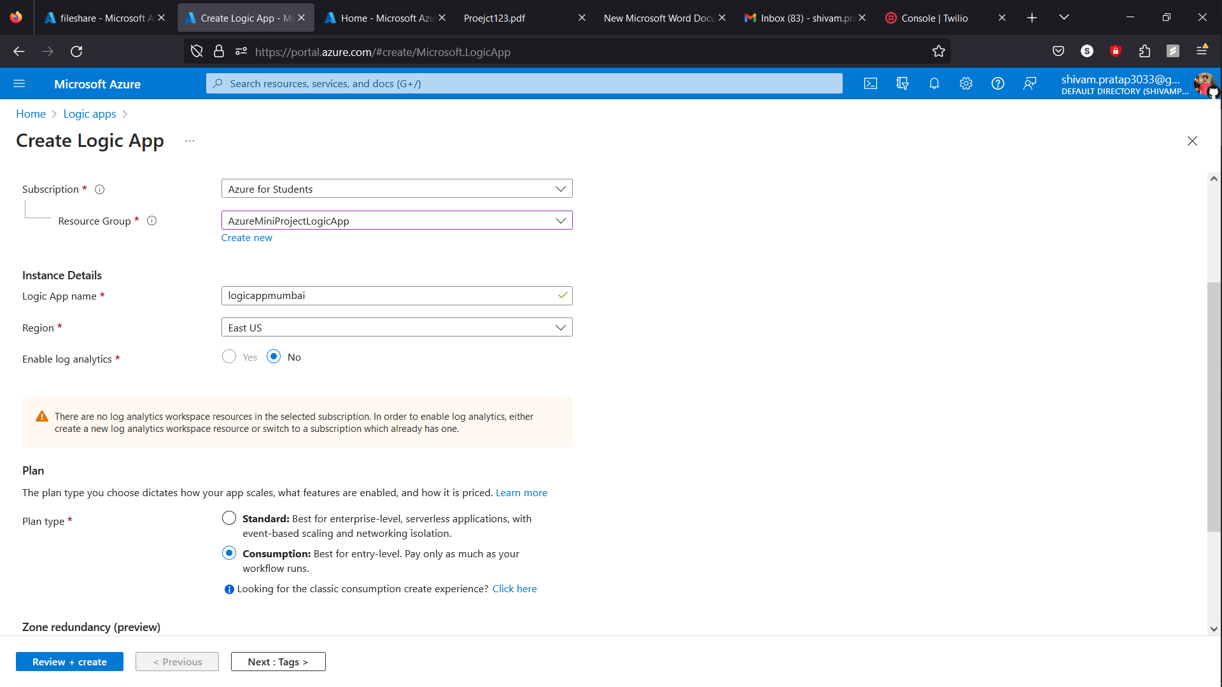Open Azure Cloud Shell icon
This screenshot has width=1222, height=687.
870,83
